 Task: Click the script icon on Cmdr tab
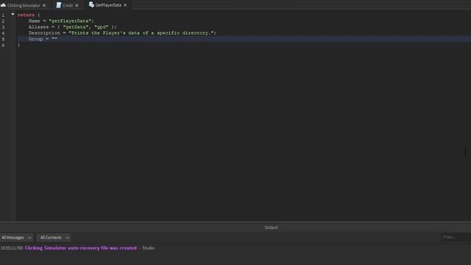point(59,5)
